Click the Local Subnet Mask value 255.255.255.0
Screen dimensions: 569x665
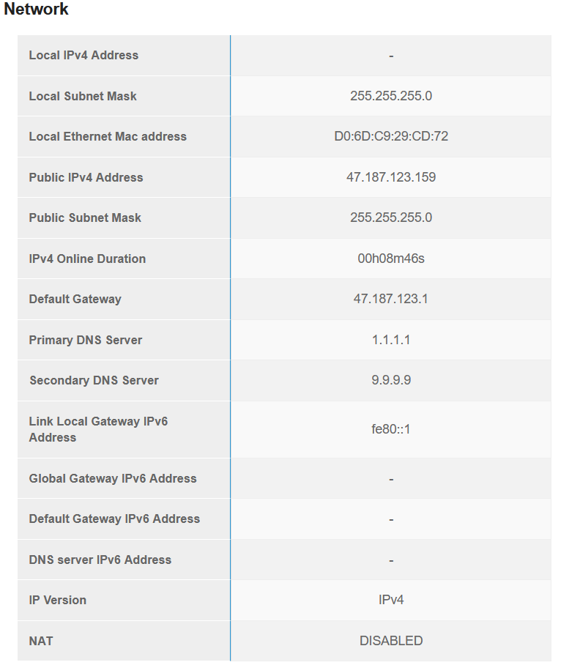point(391,96)
